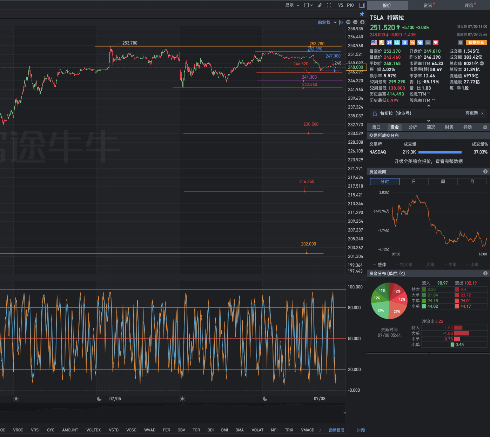Show more indicators with right arrow
This screenshot has height=437, width=490.
tap(320, 430)
